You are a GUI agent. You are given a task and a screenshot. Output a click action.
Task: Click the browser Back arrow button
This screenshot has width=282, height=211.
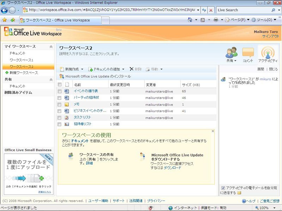pos(4,10)
